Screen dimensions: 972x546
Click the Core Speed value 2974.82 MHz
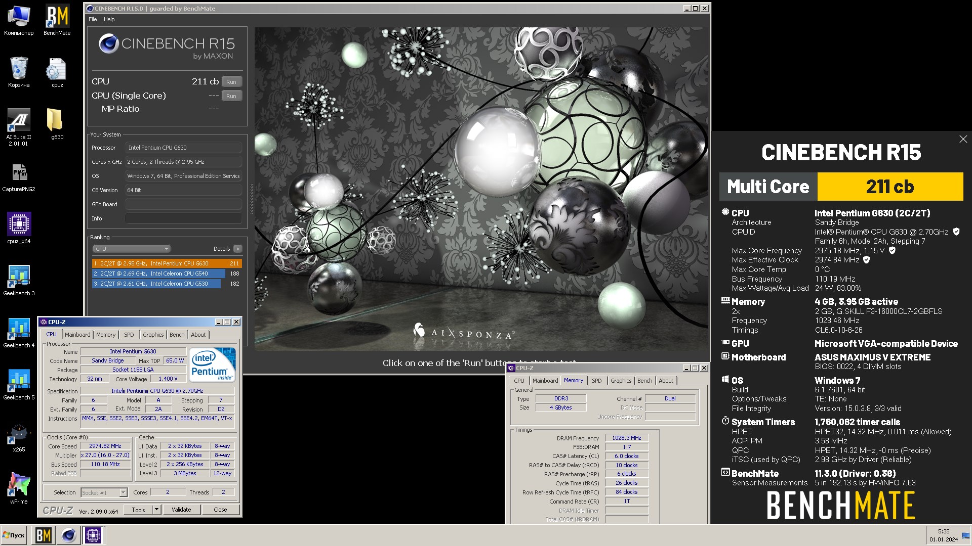105,446
